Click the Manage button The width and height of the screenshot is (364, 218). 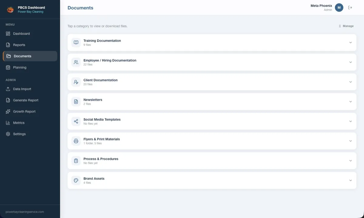(x=346, y=26)
